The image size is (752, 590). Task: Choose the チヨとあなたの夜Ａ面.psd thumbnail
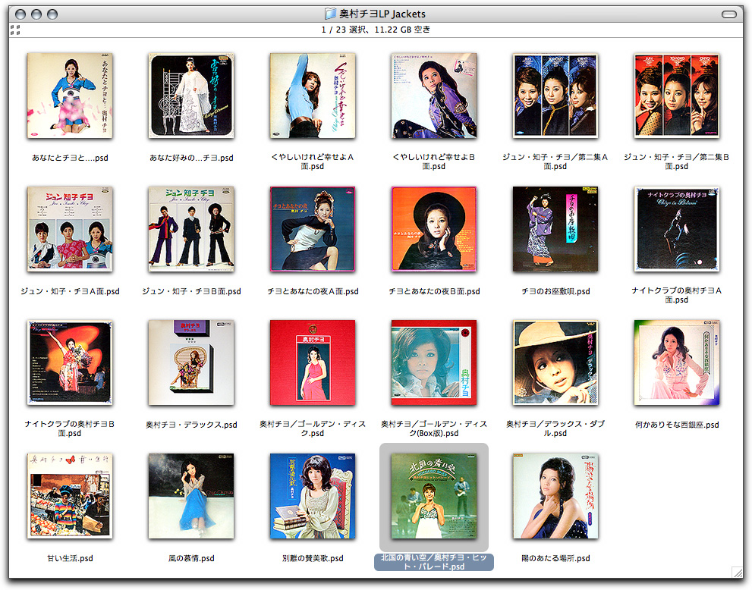tap(313, 229)
